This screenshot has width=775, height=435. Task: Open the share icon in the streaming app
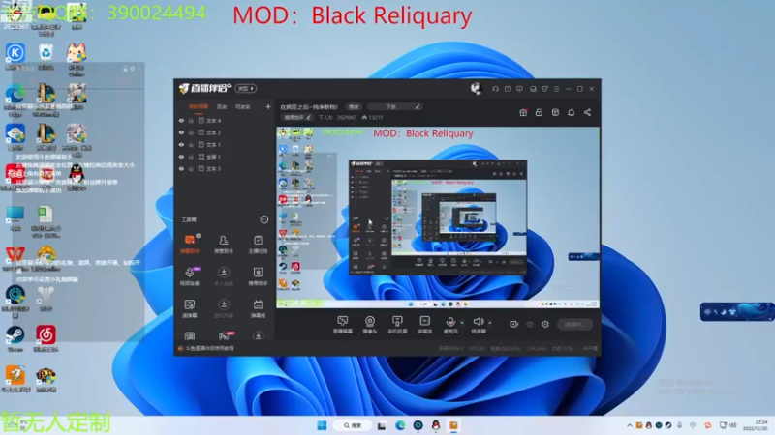pos(587,112)
